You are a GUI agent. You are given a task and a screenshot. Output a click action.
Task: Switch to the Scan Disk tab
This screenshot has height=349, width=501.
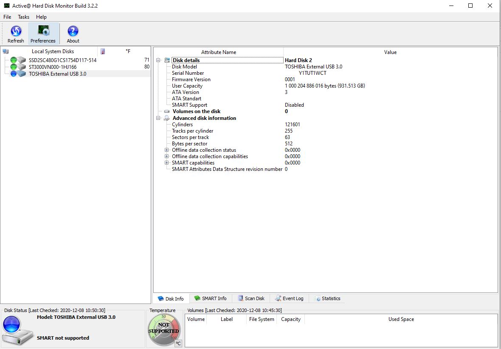[x=251, y=298]
